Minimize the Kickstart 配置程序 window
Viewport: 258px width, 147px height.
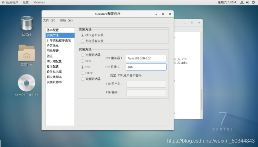tap(156, 14)
